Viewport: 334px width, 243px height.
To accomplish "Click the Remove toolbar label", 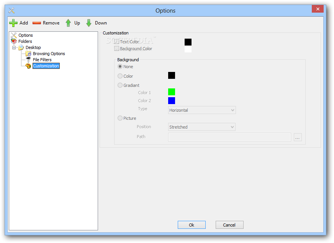I will [51, 23].
